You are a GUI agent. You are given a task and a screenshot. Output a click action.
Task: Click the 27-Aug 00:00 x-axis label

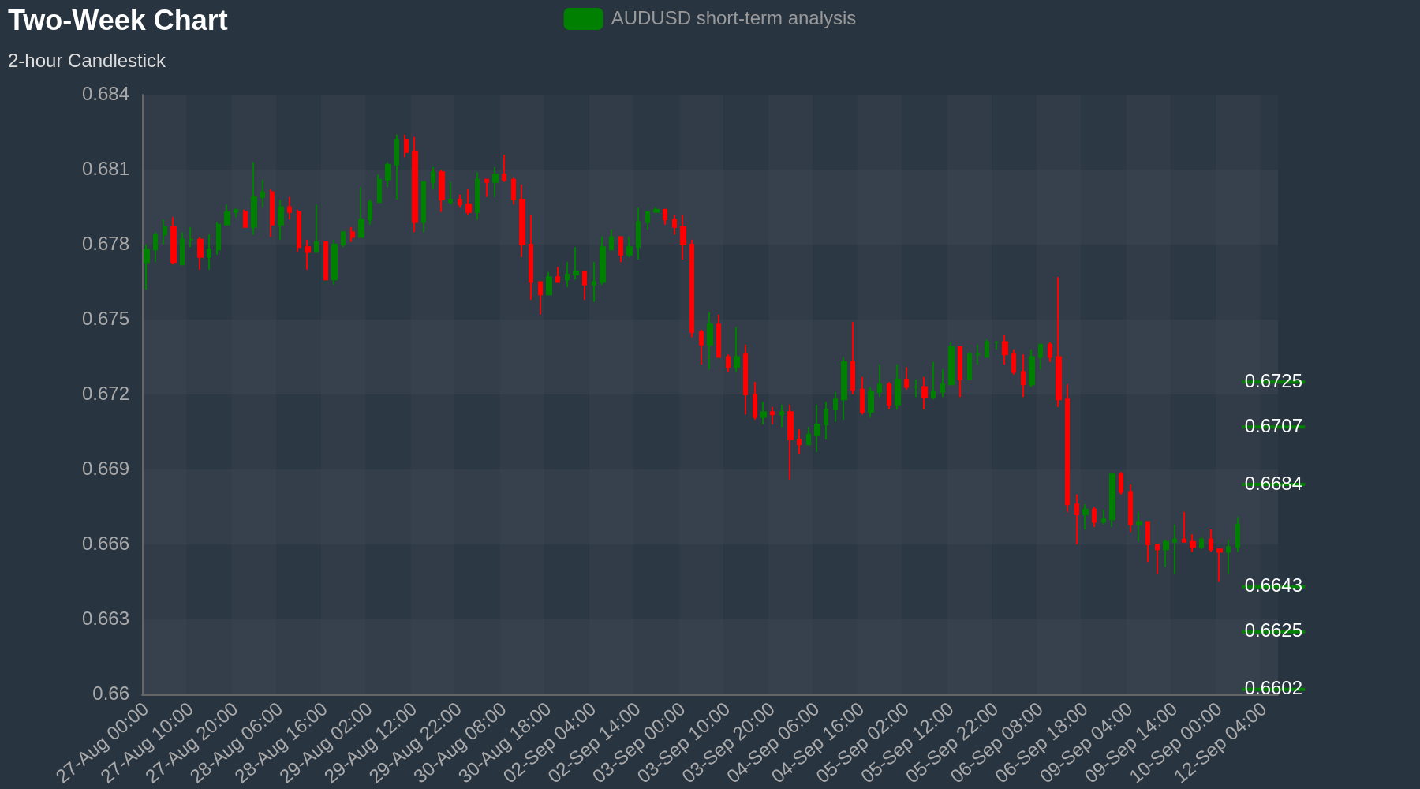click(x=103, y=742)
